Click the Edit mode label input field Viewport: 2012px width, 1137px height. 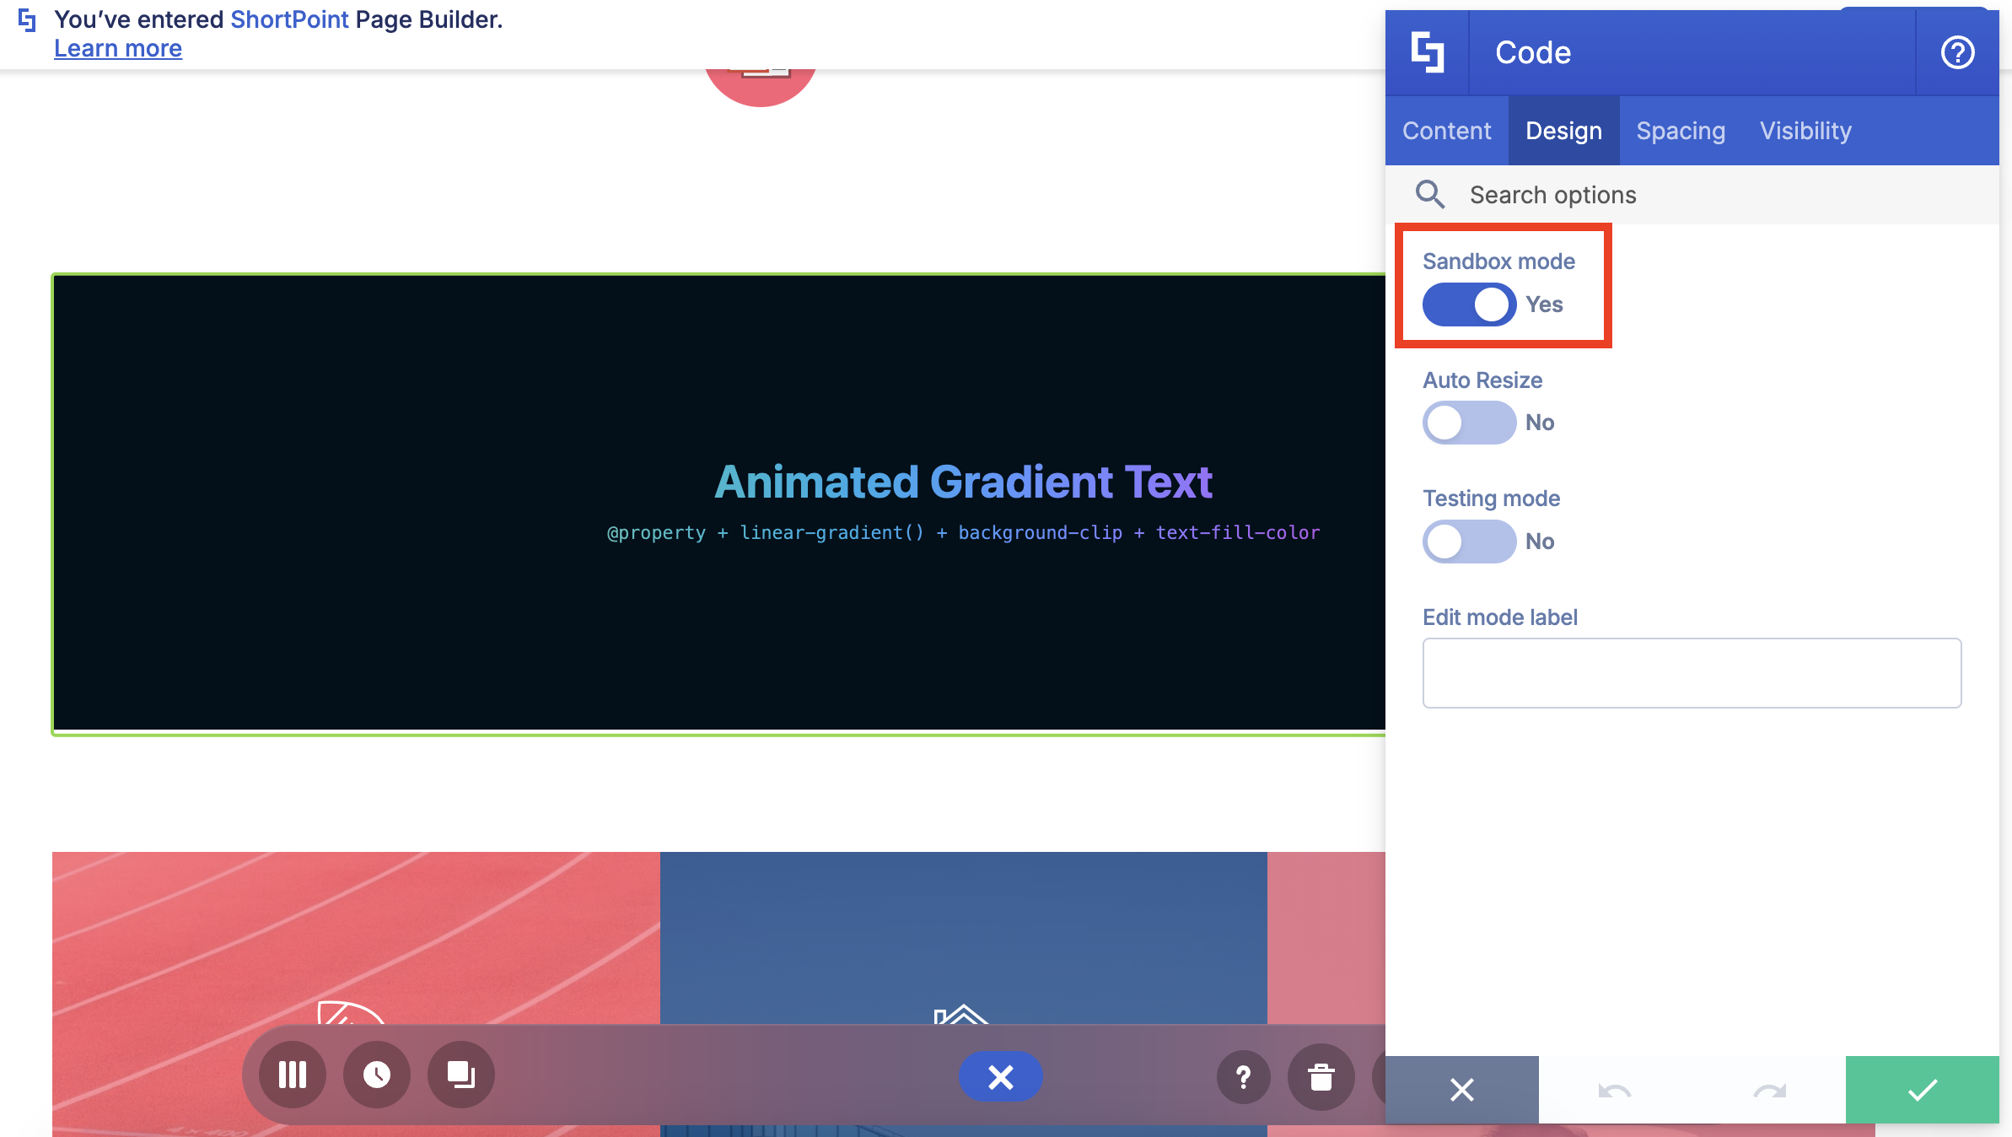point(1692,673)
